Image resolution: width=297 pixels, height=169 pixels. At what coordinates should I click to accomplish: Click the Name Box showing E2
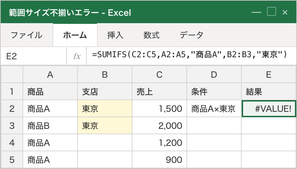coord(33,56)
